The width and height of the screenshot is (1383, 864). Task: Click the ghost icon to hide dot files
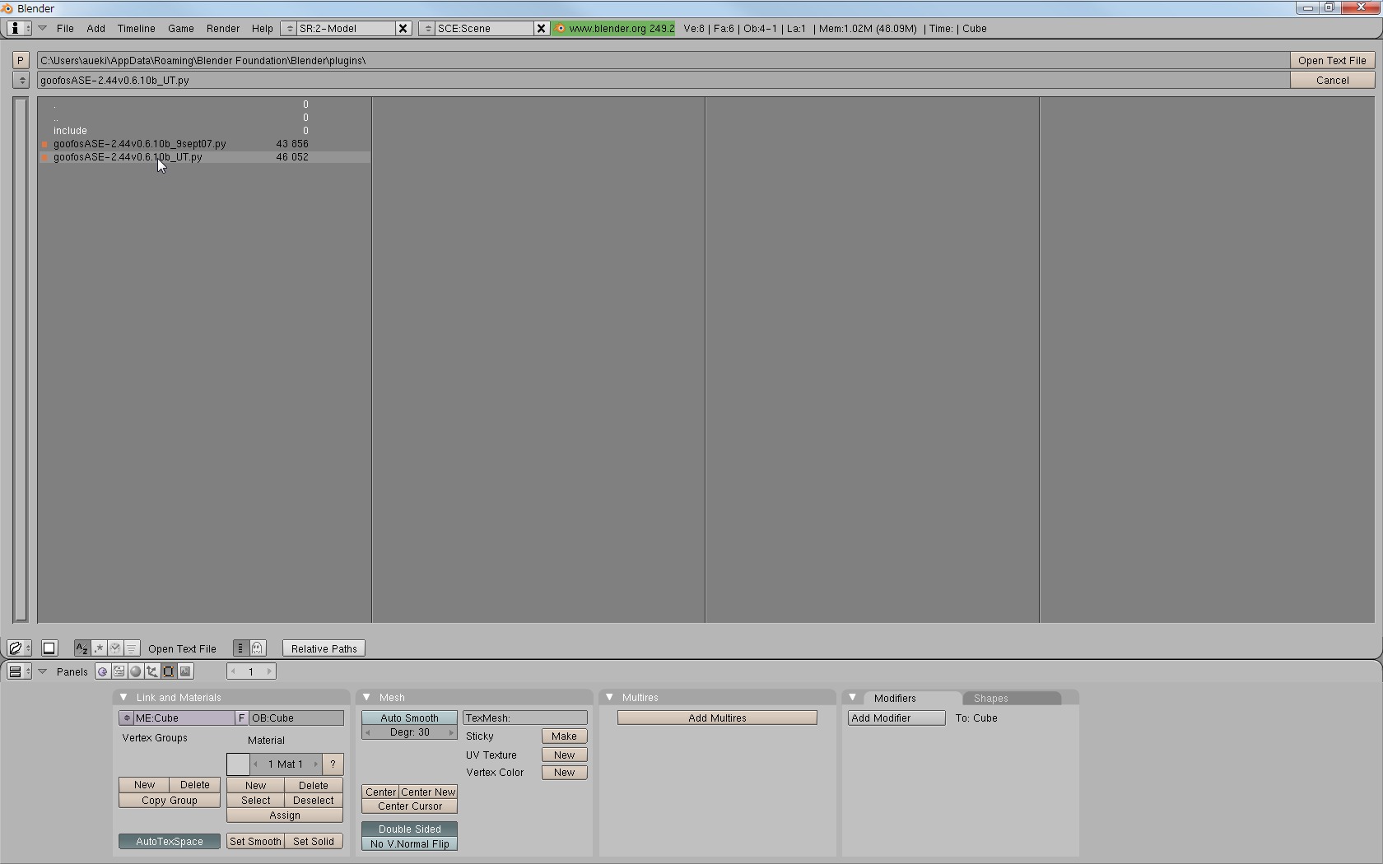pos(258,648)
